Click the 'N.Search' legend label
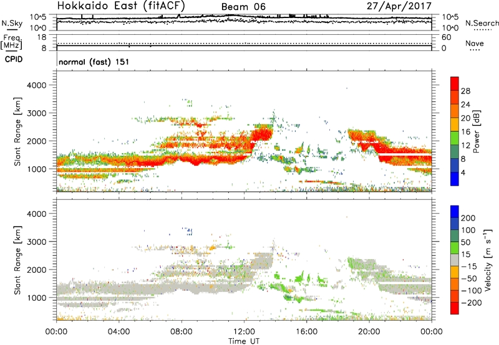Viewport: 499px width, 345px height. click(x=482, y=23)
